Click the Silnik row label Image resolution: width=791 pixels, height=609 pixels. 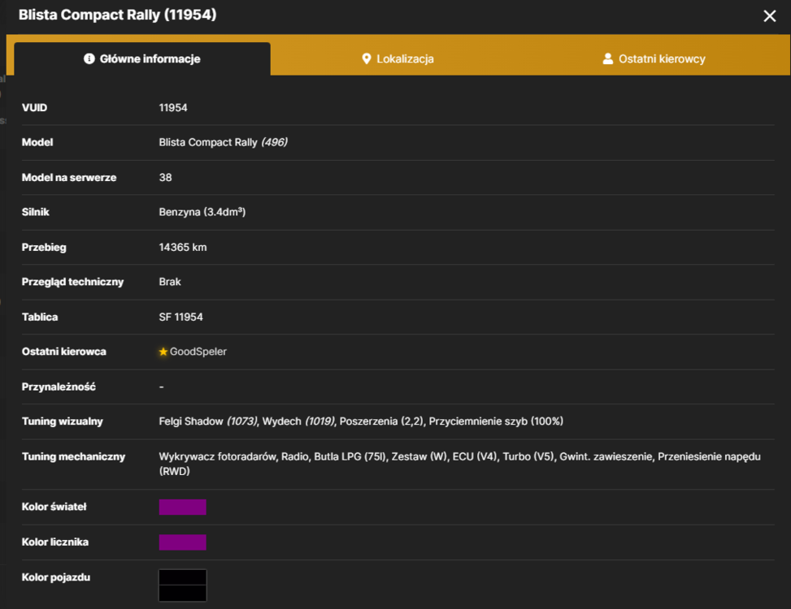pos(35,212)
